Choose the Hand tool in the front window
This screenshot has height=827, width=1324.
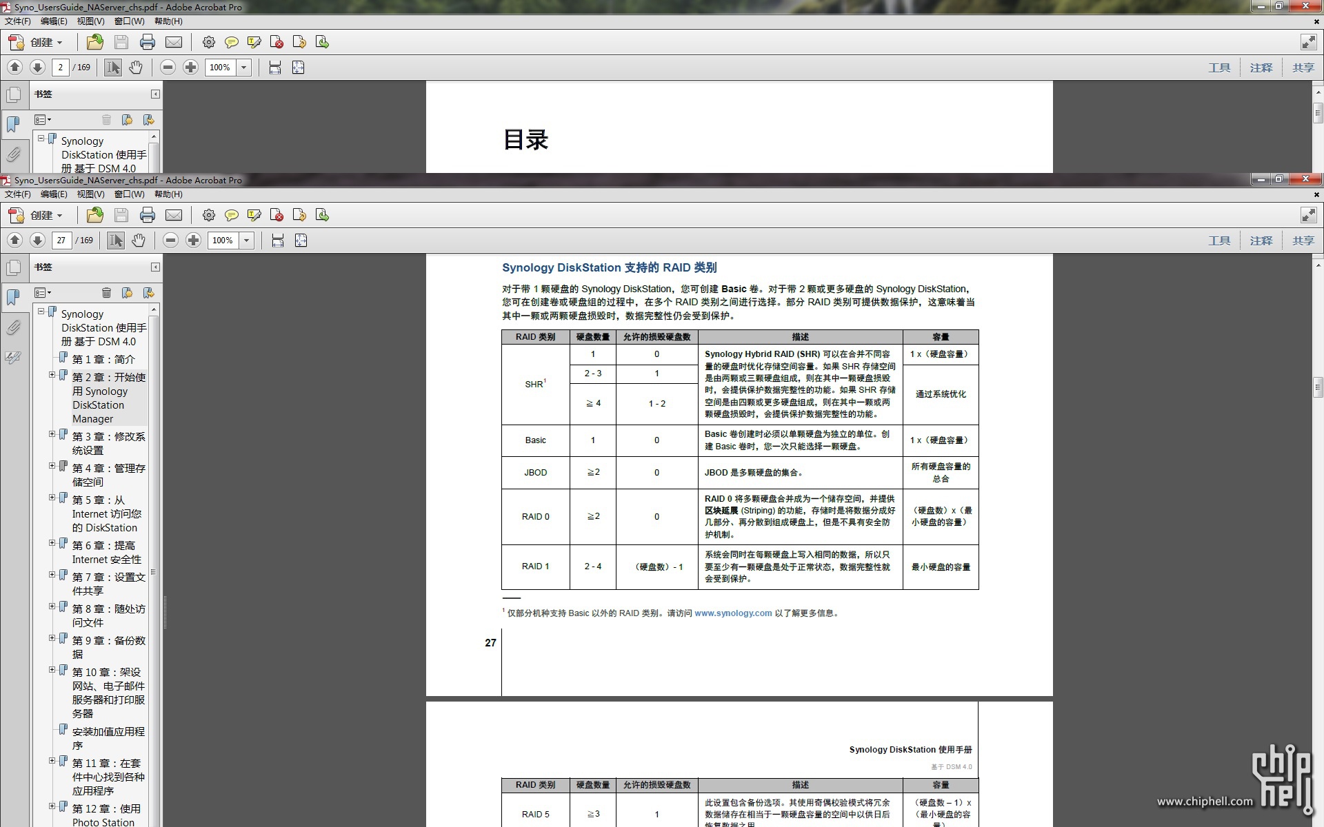(x=139, y=241)
